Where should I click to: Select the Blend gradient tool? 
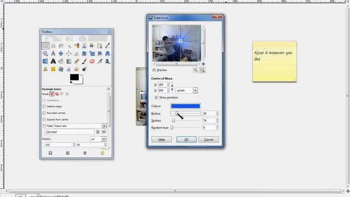coord(69,61)
